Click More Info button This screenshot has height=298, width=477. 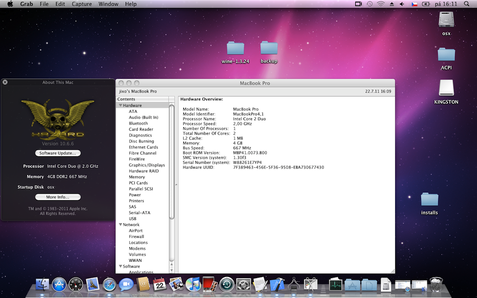pyautogui.click(x=58, y=197)
